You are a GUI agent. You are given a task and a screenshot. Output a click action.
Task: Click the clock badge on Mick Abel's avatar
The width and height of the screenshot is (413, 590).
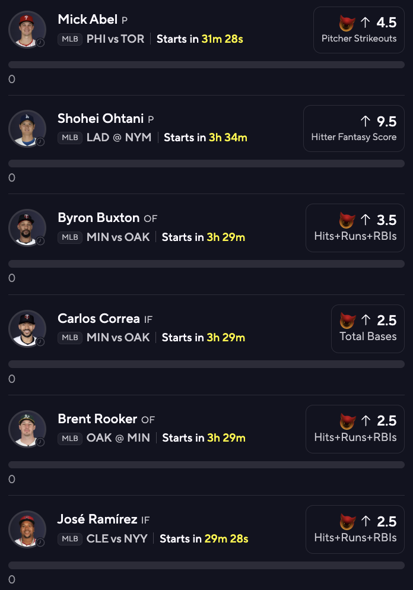click(x=40, y=43)
